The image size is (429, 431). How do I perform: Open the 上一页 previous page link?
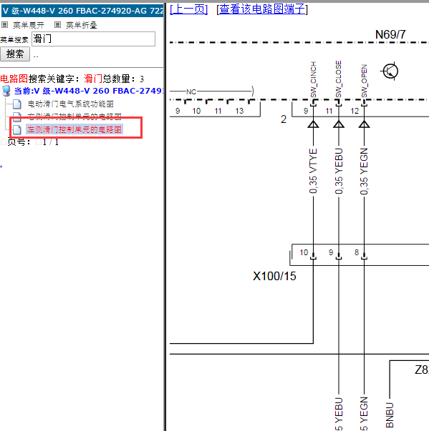(x=188, y=9)
